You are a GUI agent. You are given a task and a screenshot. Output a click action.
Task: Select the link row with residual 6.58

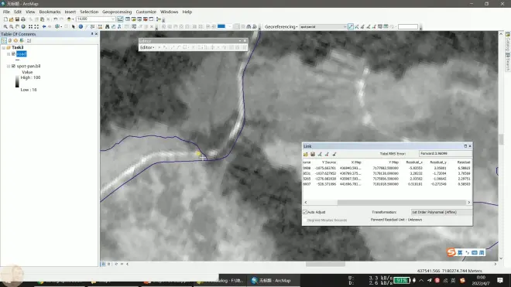[387, 168]
